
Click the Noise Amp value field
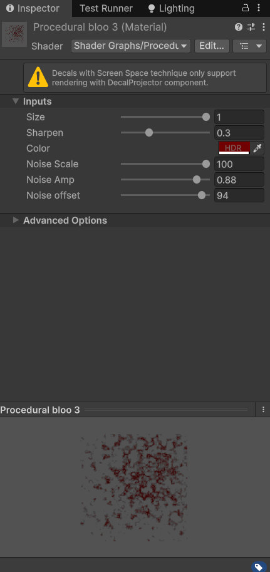click(x=239, y=180)
